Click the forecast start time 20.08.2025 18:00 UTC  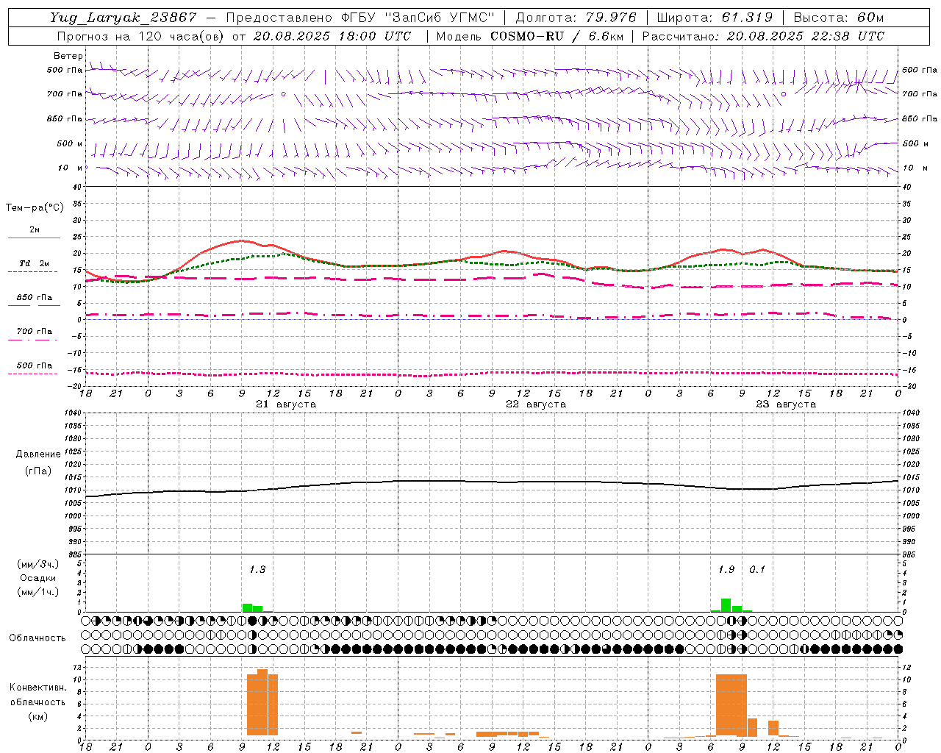coord(332,36)
